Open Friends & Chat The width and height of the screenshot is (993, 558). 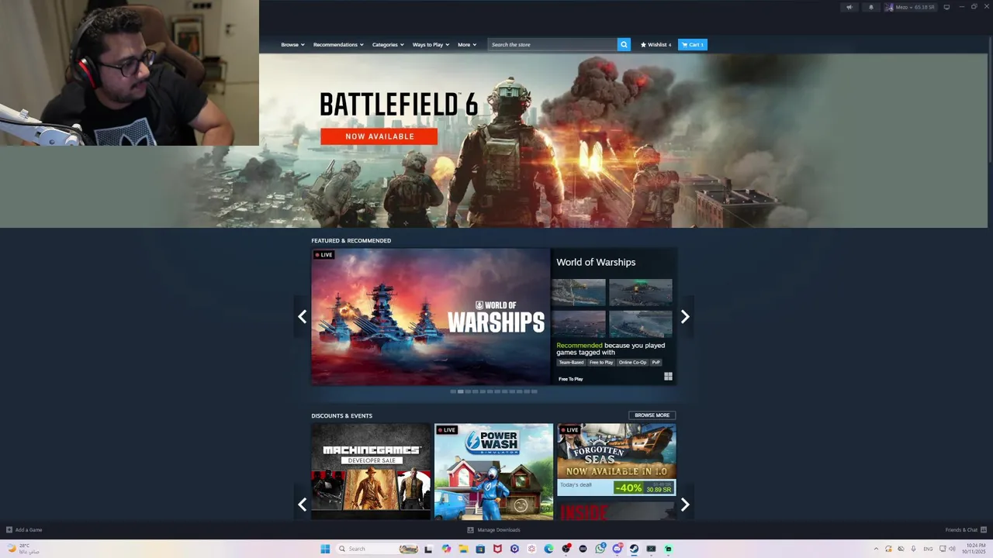point(965,530)
